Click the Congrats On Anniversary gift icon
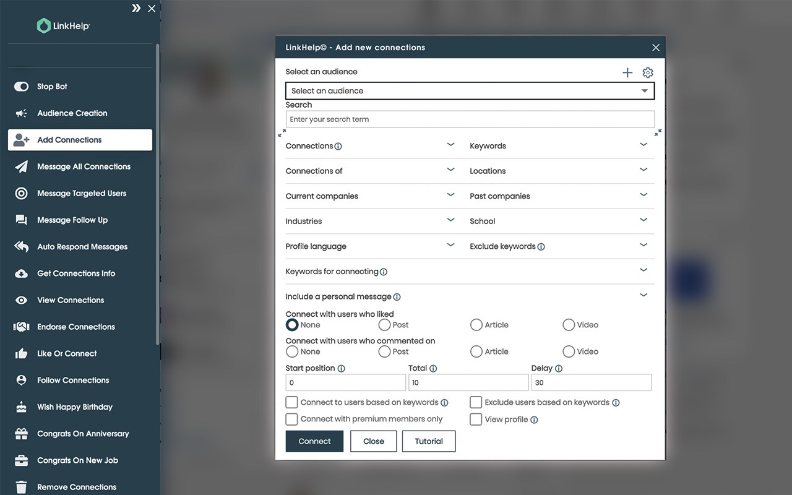The width and height of the screenshot is (792, 495). [x=21, y=434]
